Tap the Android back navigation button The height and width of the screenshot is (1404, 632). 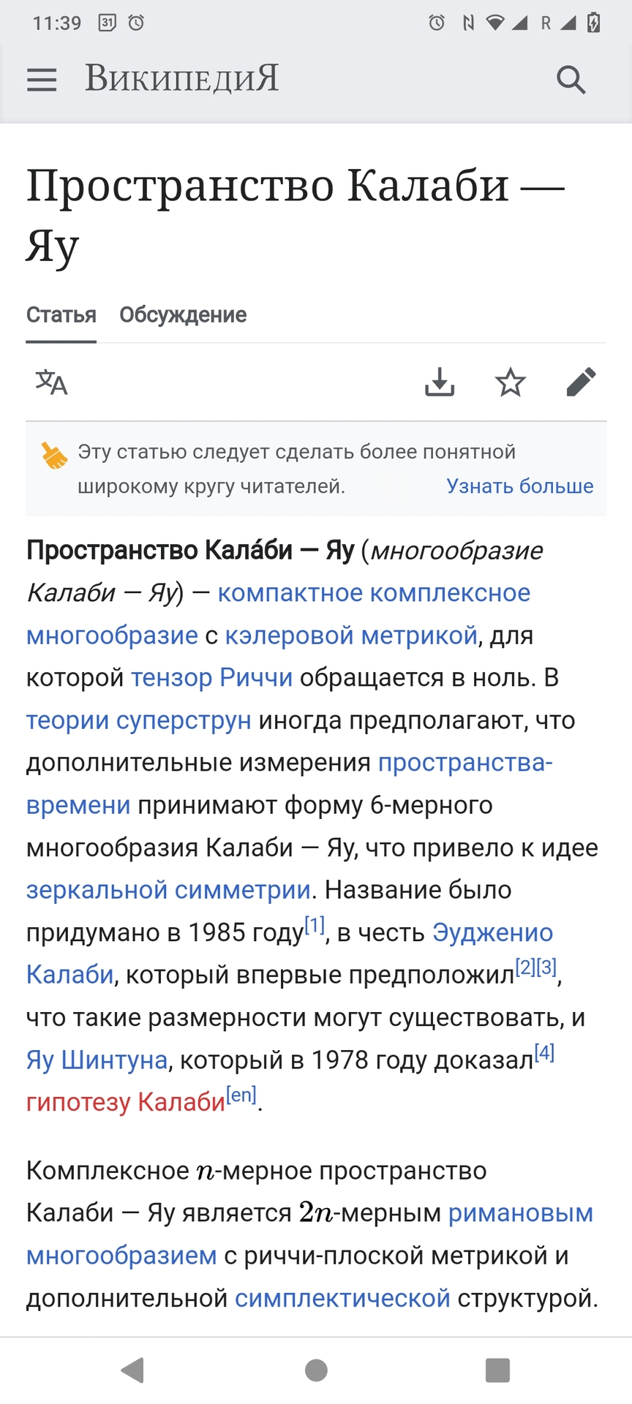click(132, 1370)
